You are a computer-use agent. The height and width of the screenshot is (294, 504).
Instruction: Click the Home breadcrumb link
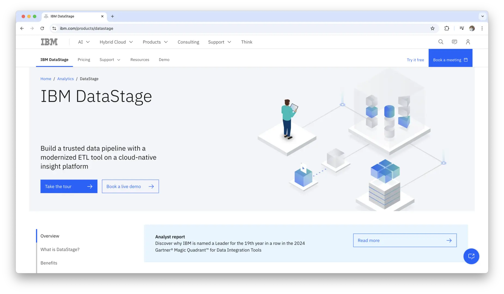coord(46,79)
